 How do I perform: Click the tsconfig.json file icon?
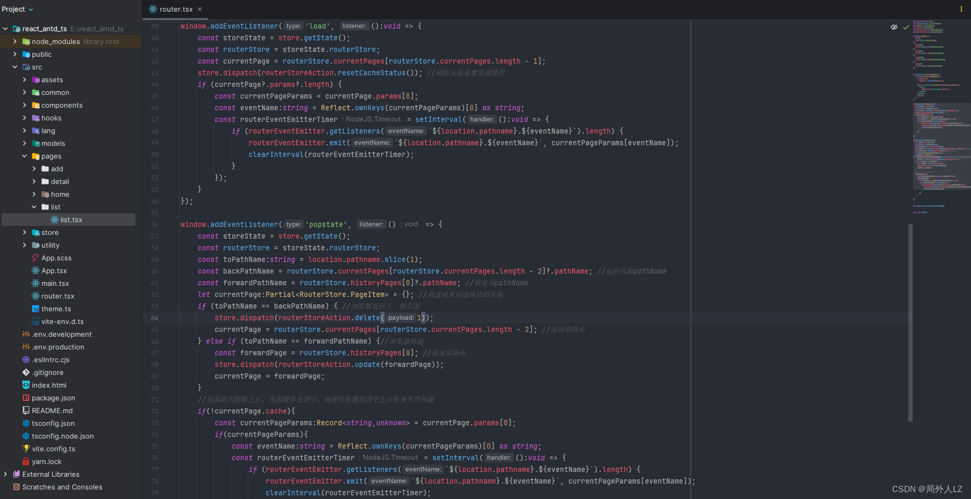(x=26, y=423)
